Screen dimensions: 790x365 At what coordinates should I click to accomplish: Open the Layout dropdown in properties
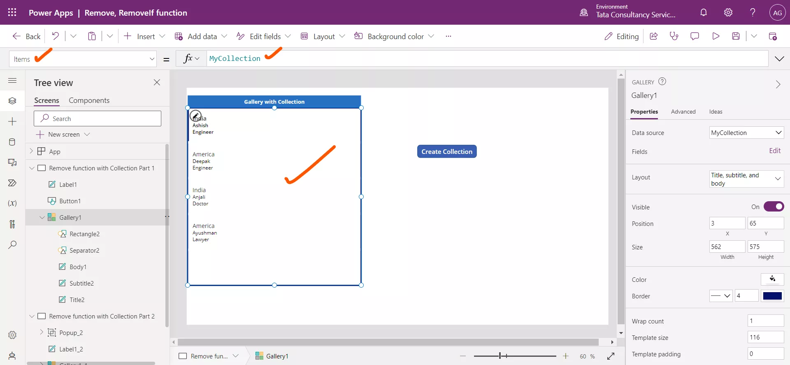coord(746,179)
